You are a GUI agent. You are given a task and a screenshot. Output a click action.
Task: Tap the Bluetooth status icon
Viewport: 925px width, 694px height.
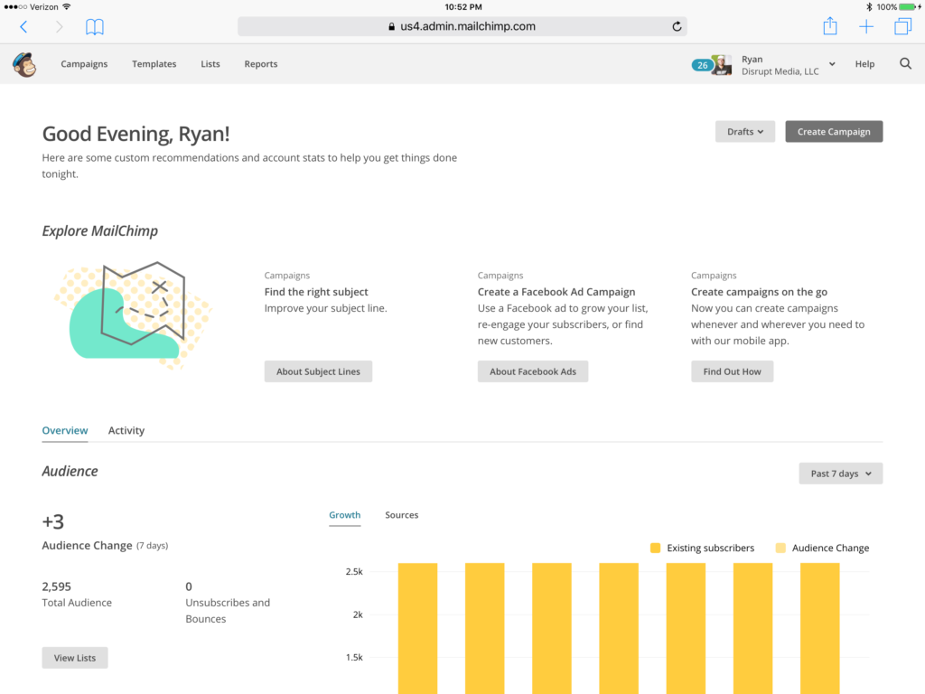point(869,7)
